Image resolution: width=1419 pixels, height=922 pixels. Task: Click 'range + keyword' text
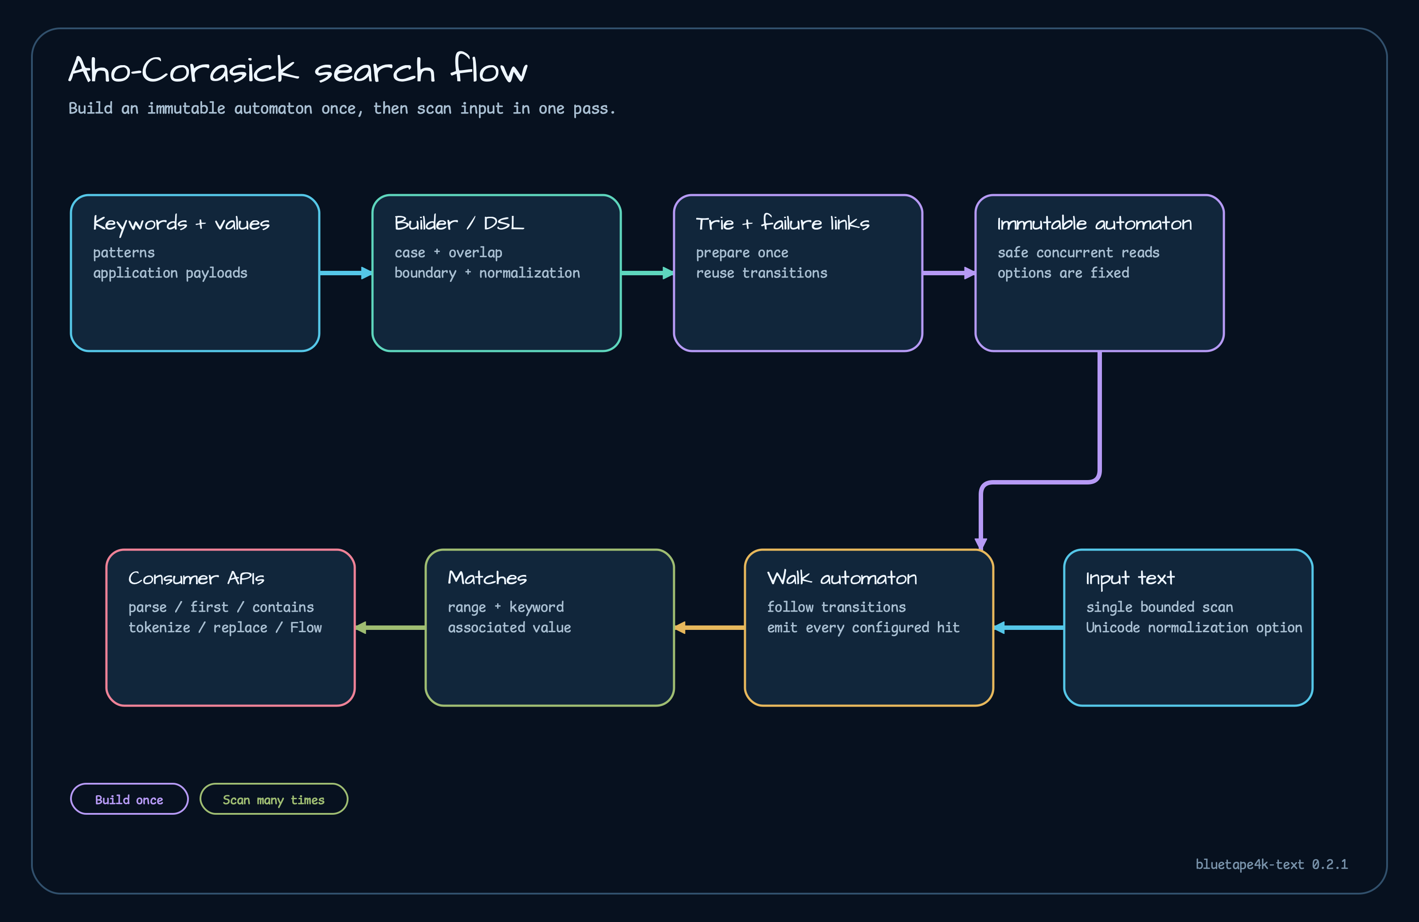coord(506,607)
